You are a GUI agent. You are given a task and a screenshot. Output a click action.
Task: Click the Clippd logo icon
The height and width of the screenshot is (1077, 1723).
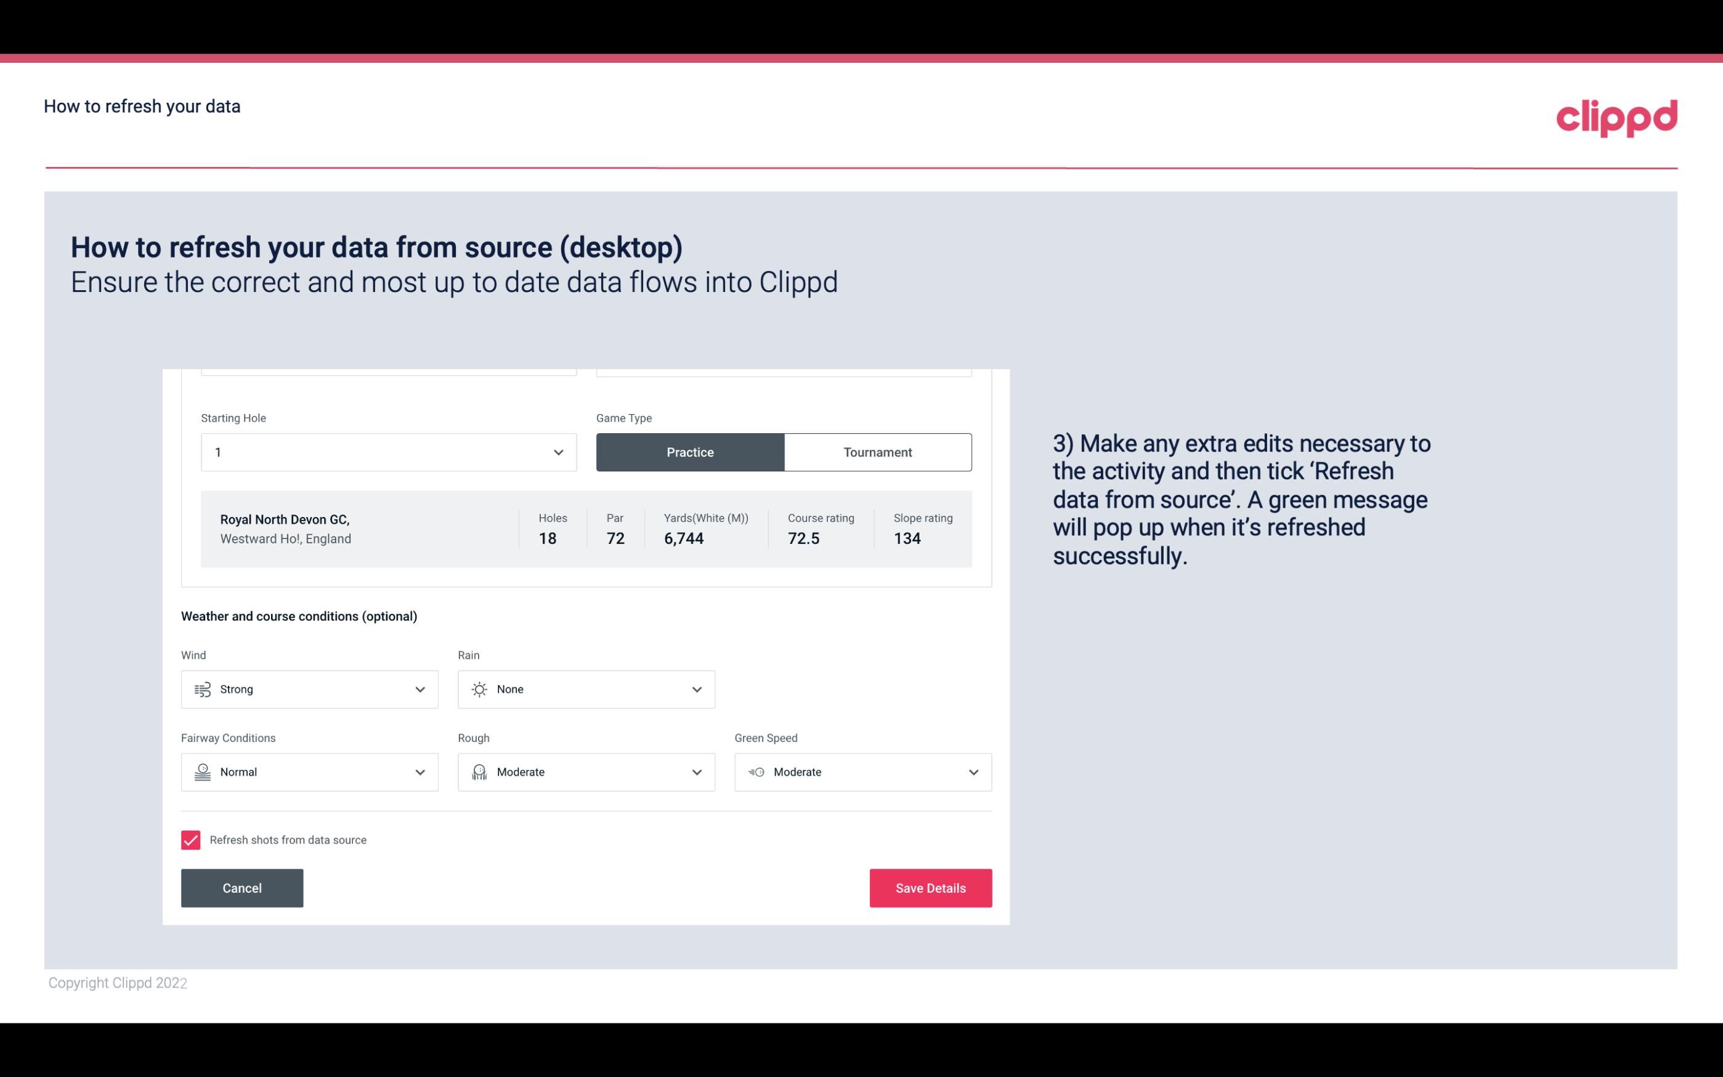[1616, 115]
